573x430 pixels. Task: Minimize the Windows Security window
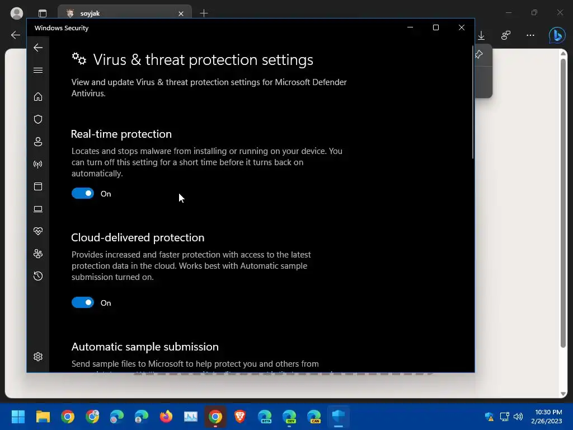pos(410,28)
